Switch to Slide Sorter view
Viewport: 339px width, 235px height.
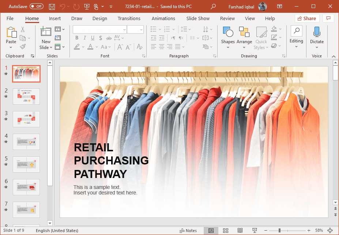click(x=226, y=231)
